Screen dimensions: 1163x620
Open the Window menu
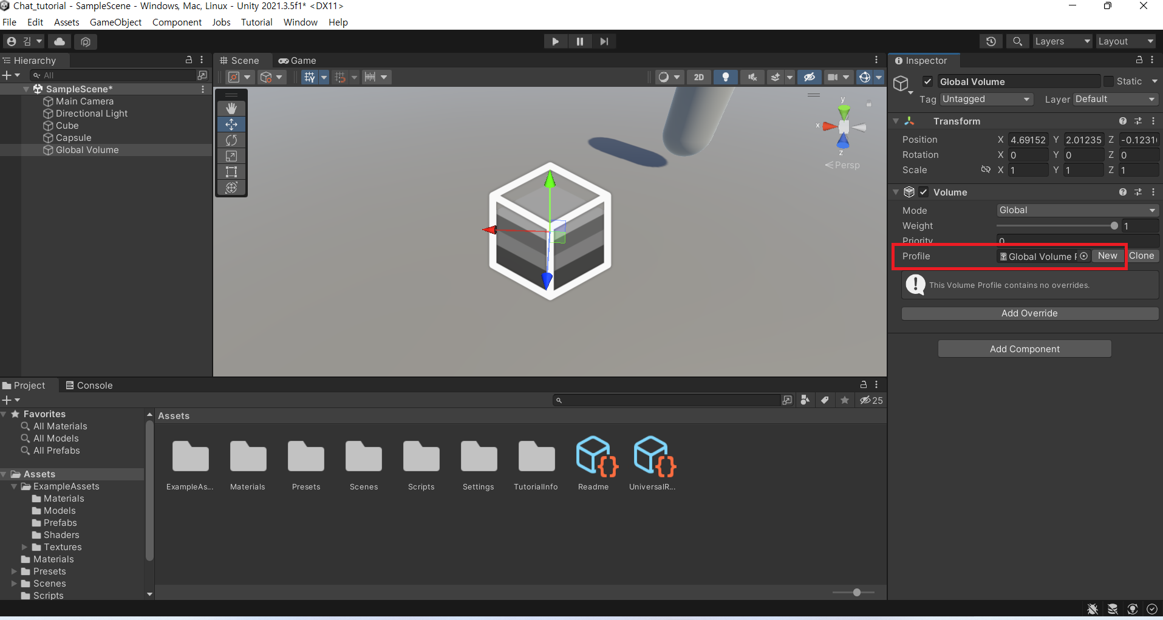tap(300, 22)
